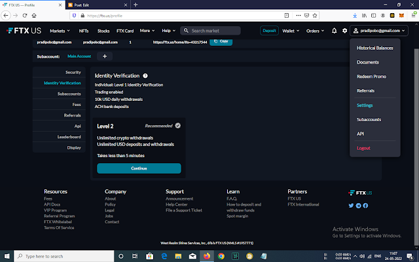Click the Deposit button
This screenshot has height=262, width=419.
coord(269,31)
